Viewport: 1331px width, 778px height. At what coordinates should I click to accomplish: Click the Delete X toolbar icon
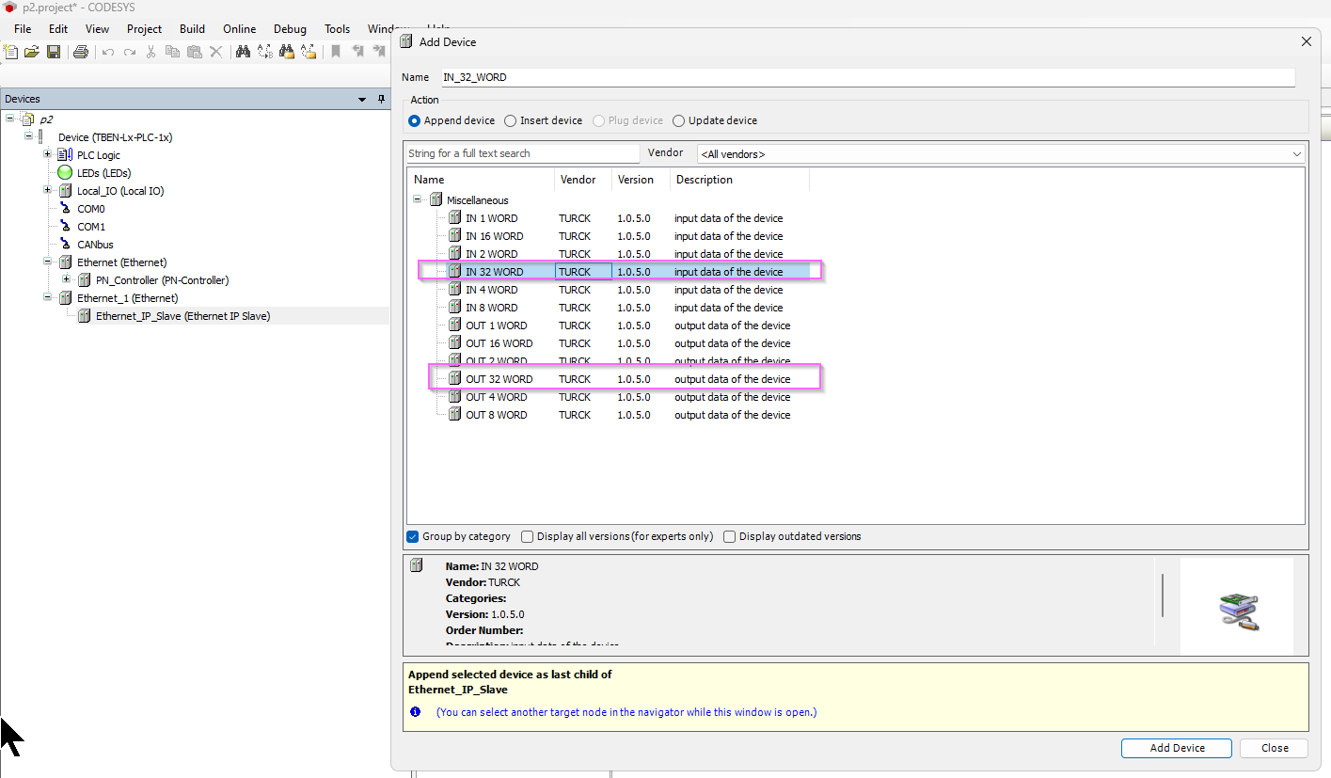tap(215, 52)
